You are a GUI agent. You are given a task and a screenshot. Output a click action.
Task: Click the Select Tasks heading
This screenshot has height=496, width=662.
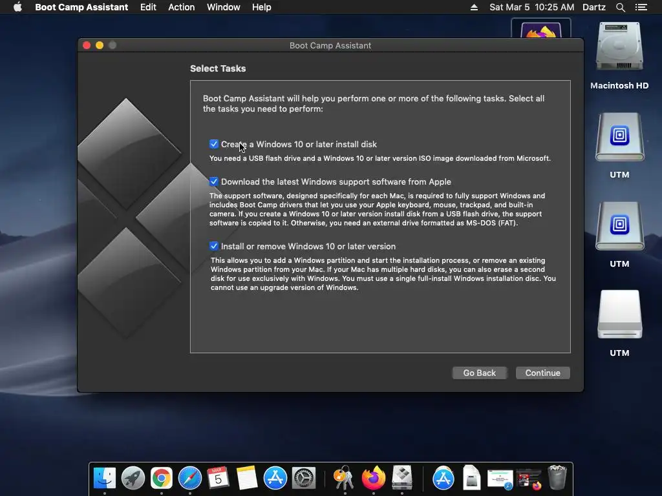pyautogui.click(x=218, y=68)
